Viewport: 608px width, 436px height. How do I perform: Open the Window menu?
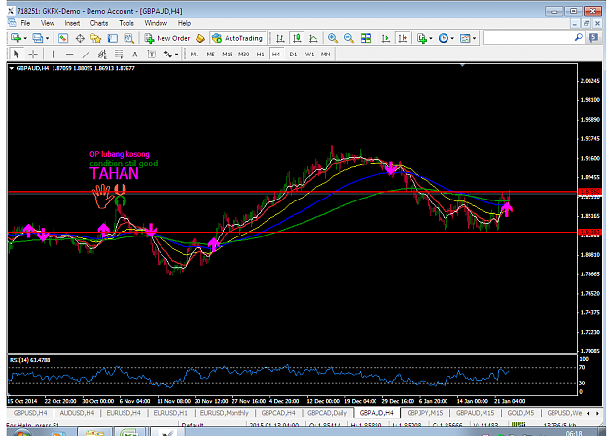(156, 23)
